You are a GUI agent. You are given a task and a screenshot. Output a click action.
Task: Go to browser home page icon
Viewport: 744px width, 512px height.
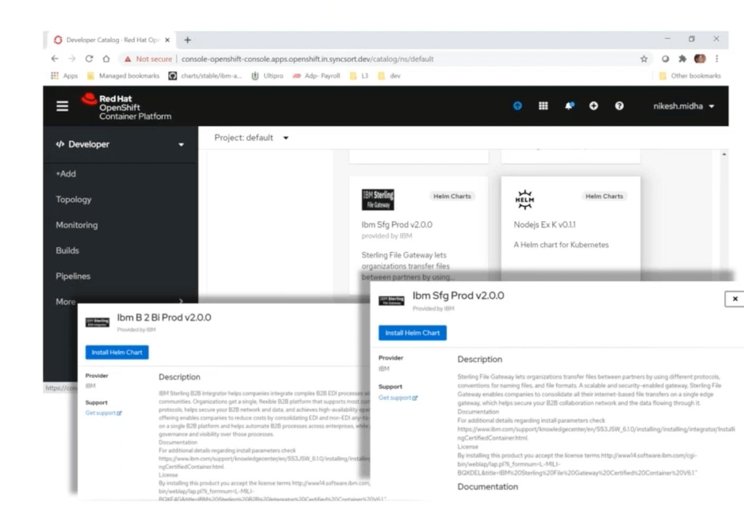click(106, 59)
